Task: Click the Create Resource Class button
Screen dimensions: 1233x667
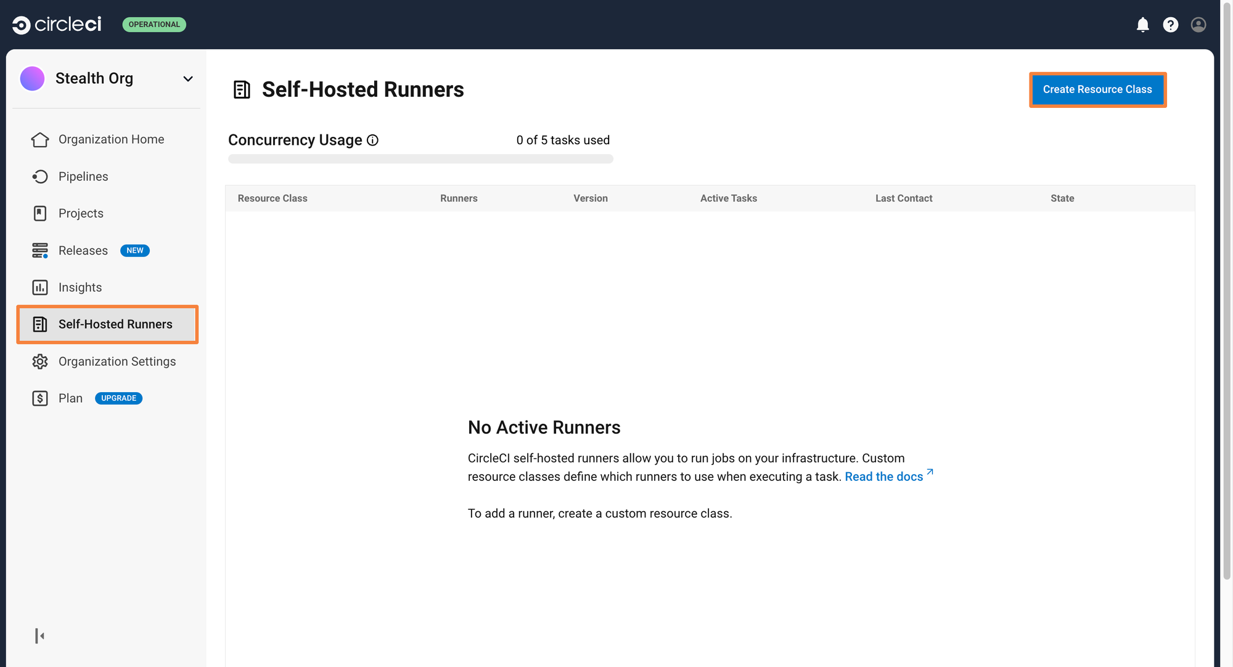Action: click(1097, 89)
